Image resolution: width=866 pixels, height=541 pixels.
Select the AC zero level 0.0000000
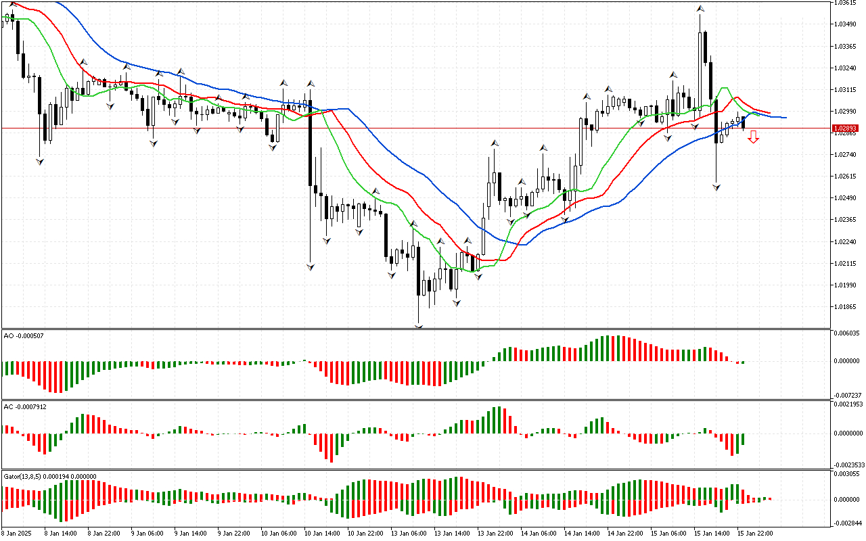[x=847, y=433]
